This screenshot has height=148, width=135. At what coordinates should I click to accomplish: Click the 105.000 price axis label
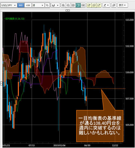[x=130, y=125]
